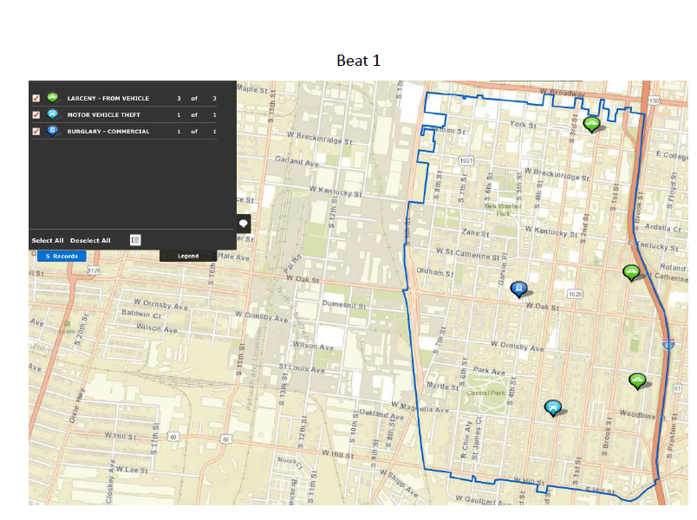This screenshot has width=697, height=520.
Task: Click Deselect All link
Action: (x=90, y=240)
